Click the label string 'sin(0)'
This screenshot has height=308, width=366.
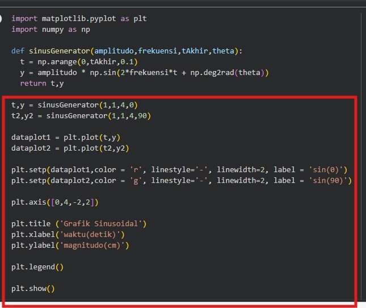point(326,170)
